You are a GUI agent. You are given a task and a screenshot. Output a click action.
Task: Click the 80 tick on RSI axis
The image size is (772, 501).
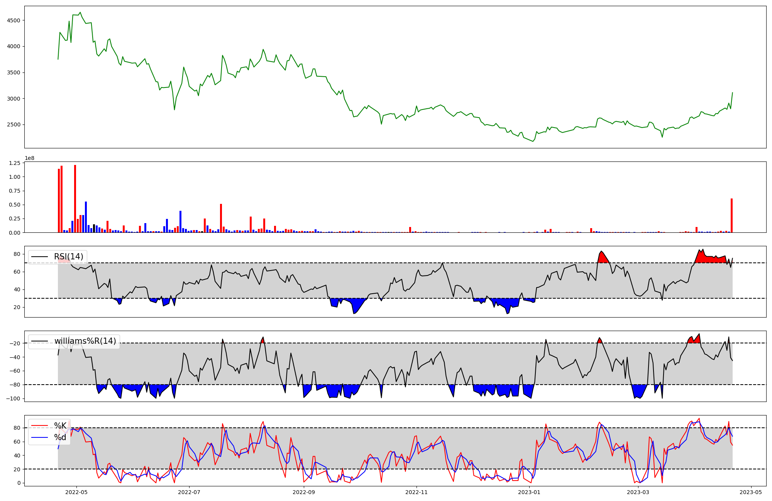pos(17,254)
